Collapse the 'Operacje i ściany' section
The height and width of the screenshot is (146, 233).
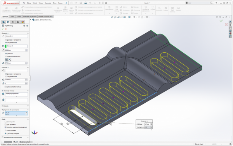click(28, 91)
